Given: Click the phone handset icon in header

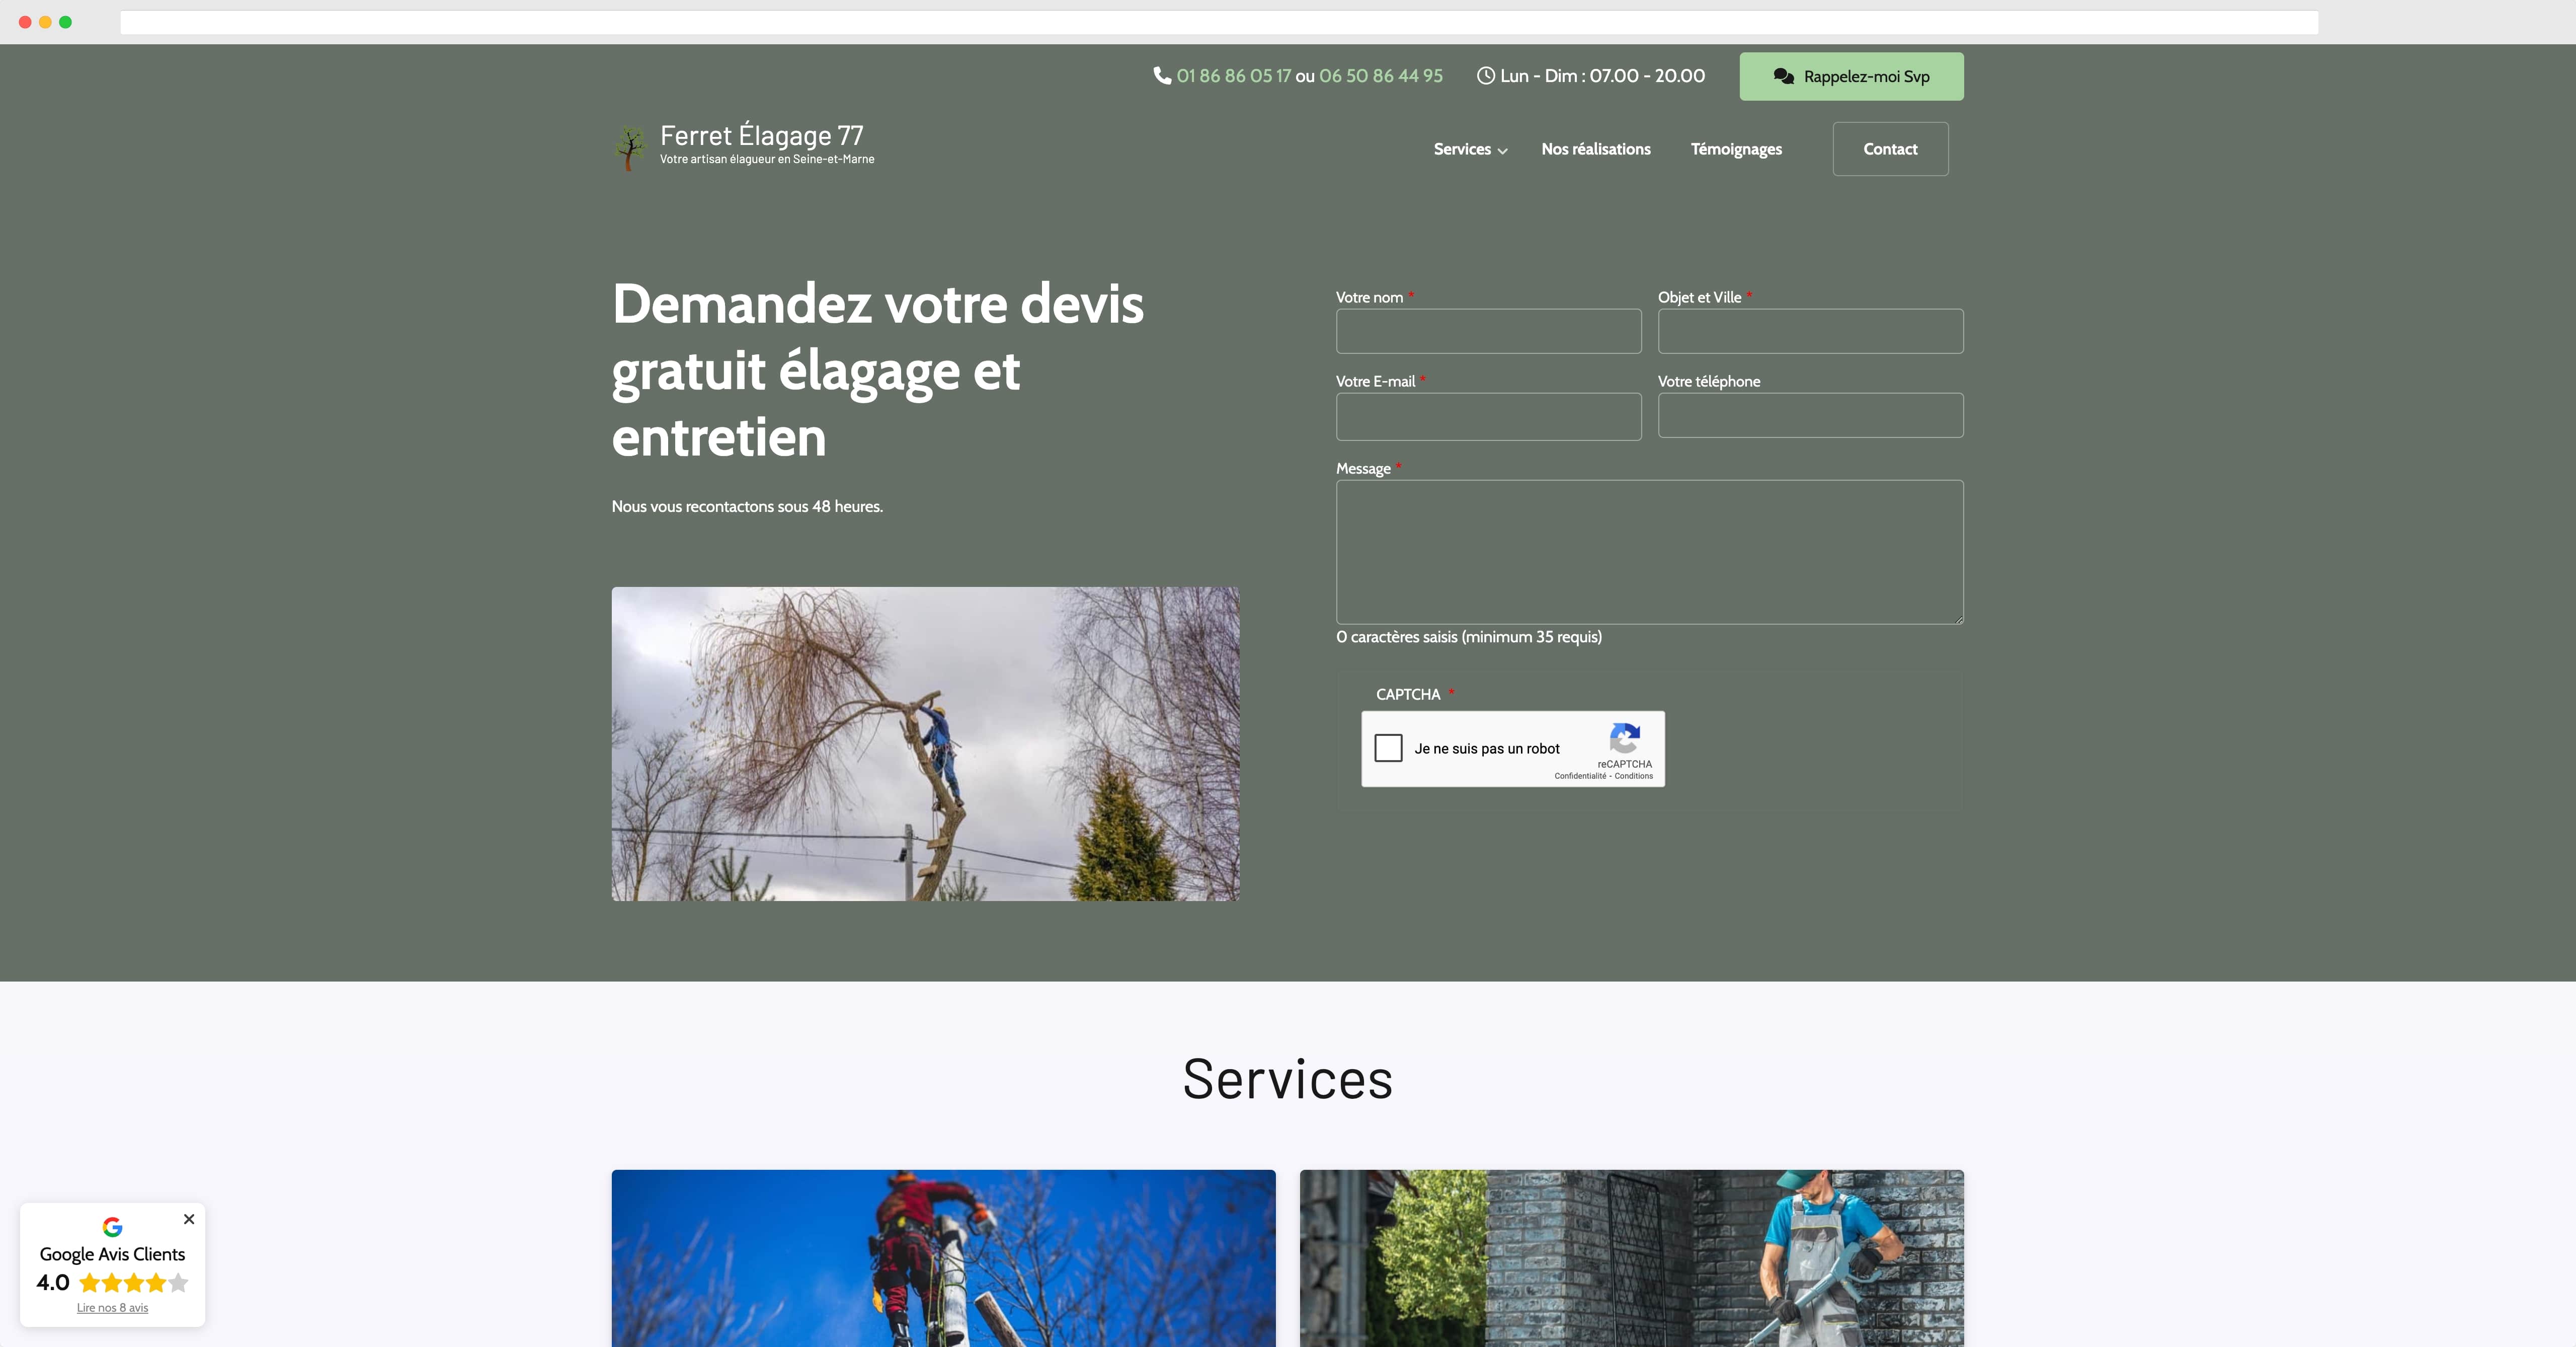Looking at the screenshot, I should pyautogui.click(x=1162, y=76).
